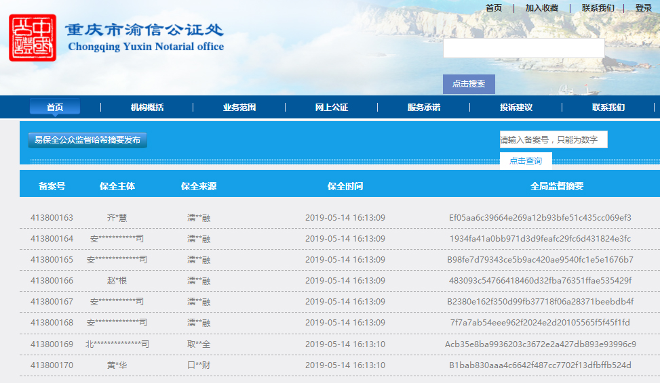
Task: Focus the site search text box
Action: pos(523,48)
